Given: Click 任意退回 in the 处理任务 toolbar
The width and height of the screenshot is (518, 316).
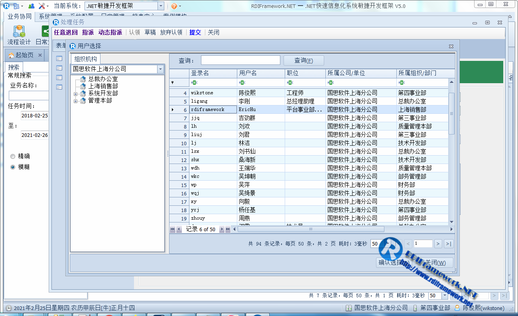Looking at the screenshot, I should (x=66, y=33).
